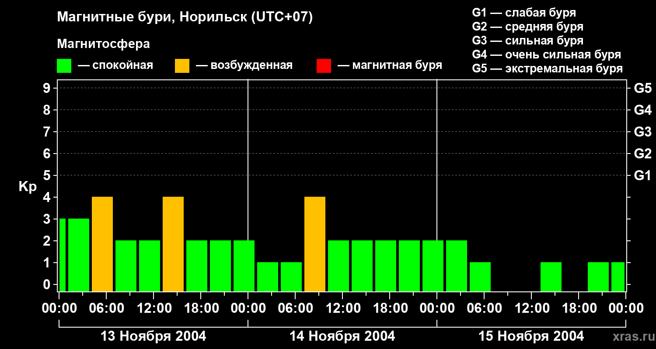Click the 'Kp' axis title
Viewport: 656px width, 349px height.
[x=28, y=187]
